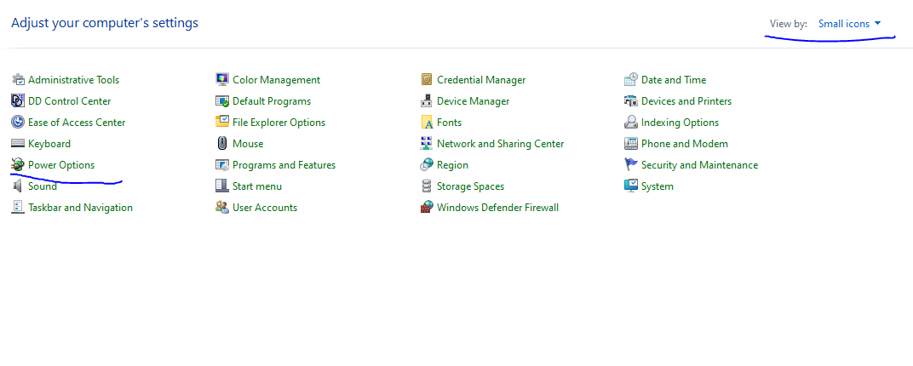Click the Sound speaker icon
This screenshot has width=913, height=366.
point(18,186)
